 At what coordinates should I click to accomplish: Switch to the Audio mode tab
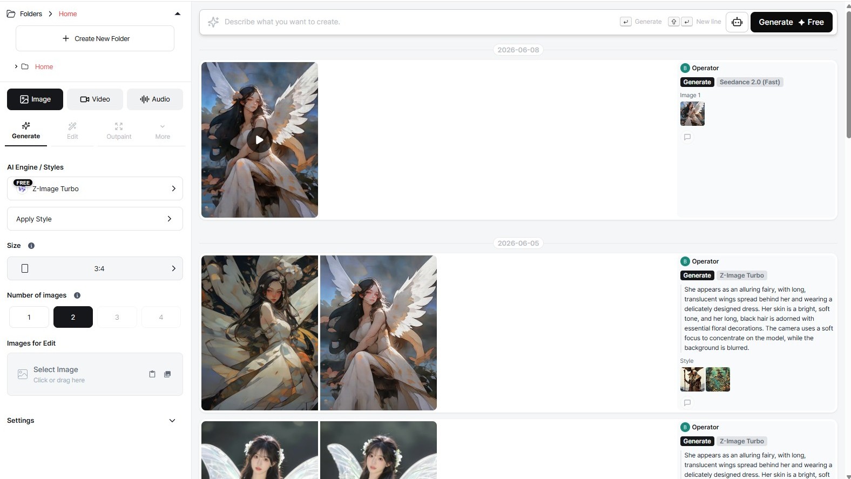[x=155, y=99]
